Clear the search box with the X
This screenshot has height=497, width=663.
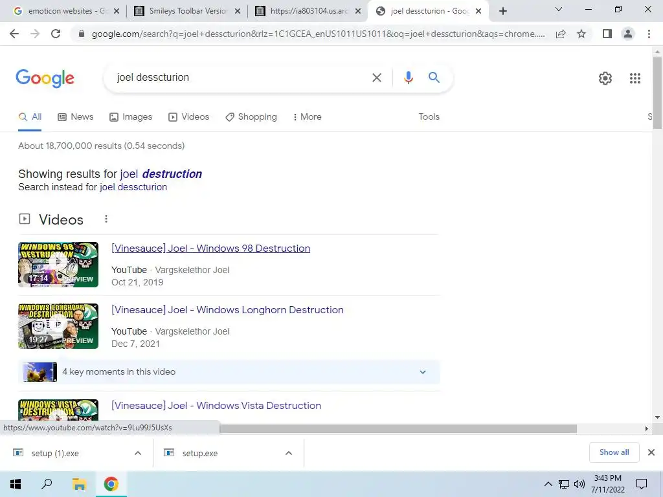[x=376, y=78]
